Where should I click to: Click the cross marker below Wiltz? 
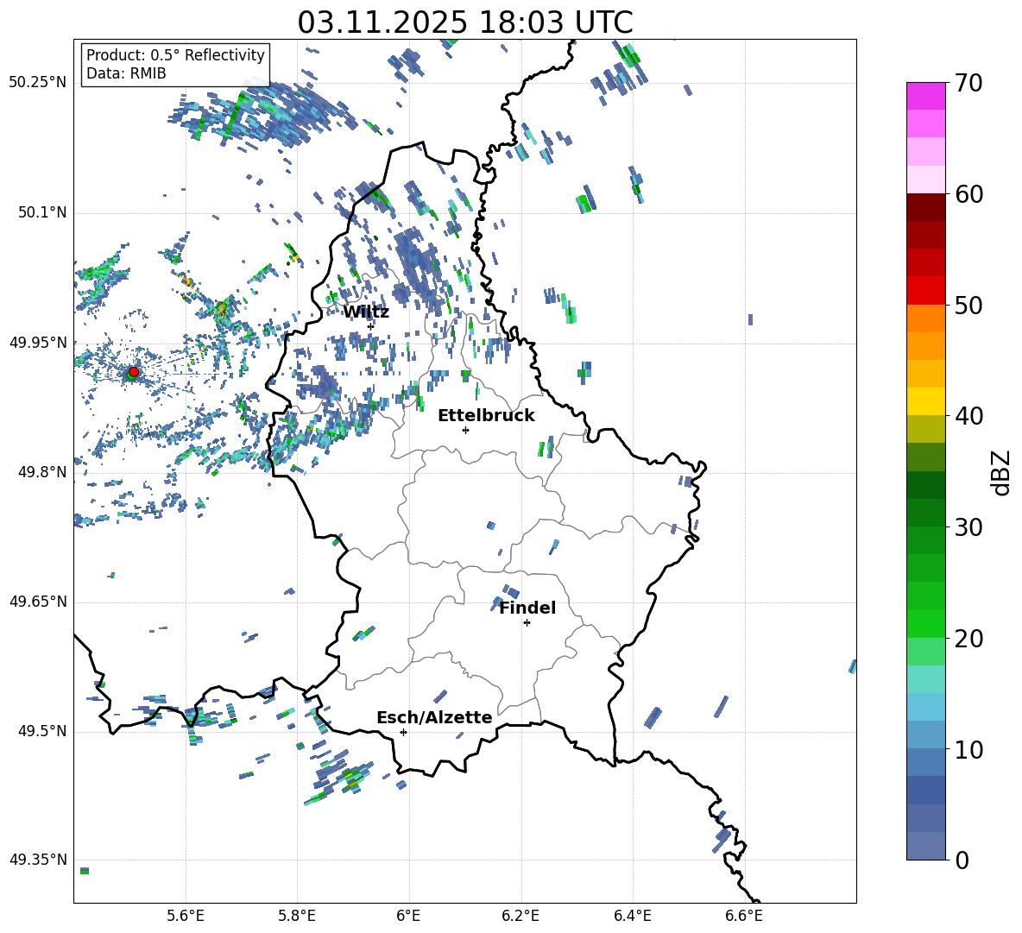point(371,327)
